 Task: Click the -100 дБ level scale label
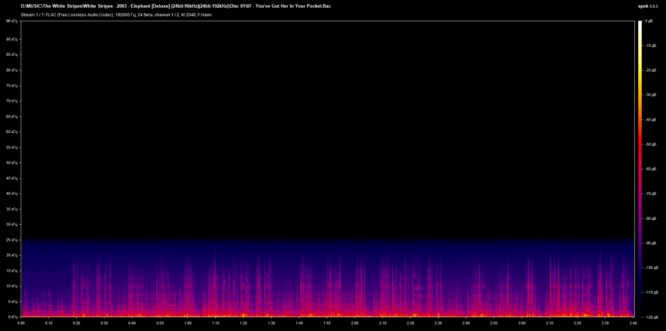pyautogui.click(x=652, y=268)
